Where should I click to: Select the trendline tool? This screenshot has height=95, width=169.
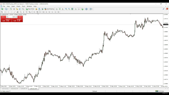tap(15, 12)
